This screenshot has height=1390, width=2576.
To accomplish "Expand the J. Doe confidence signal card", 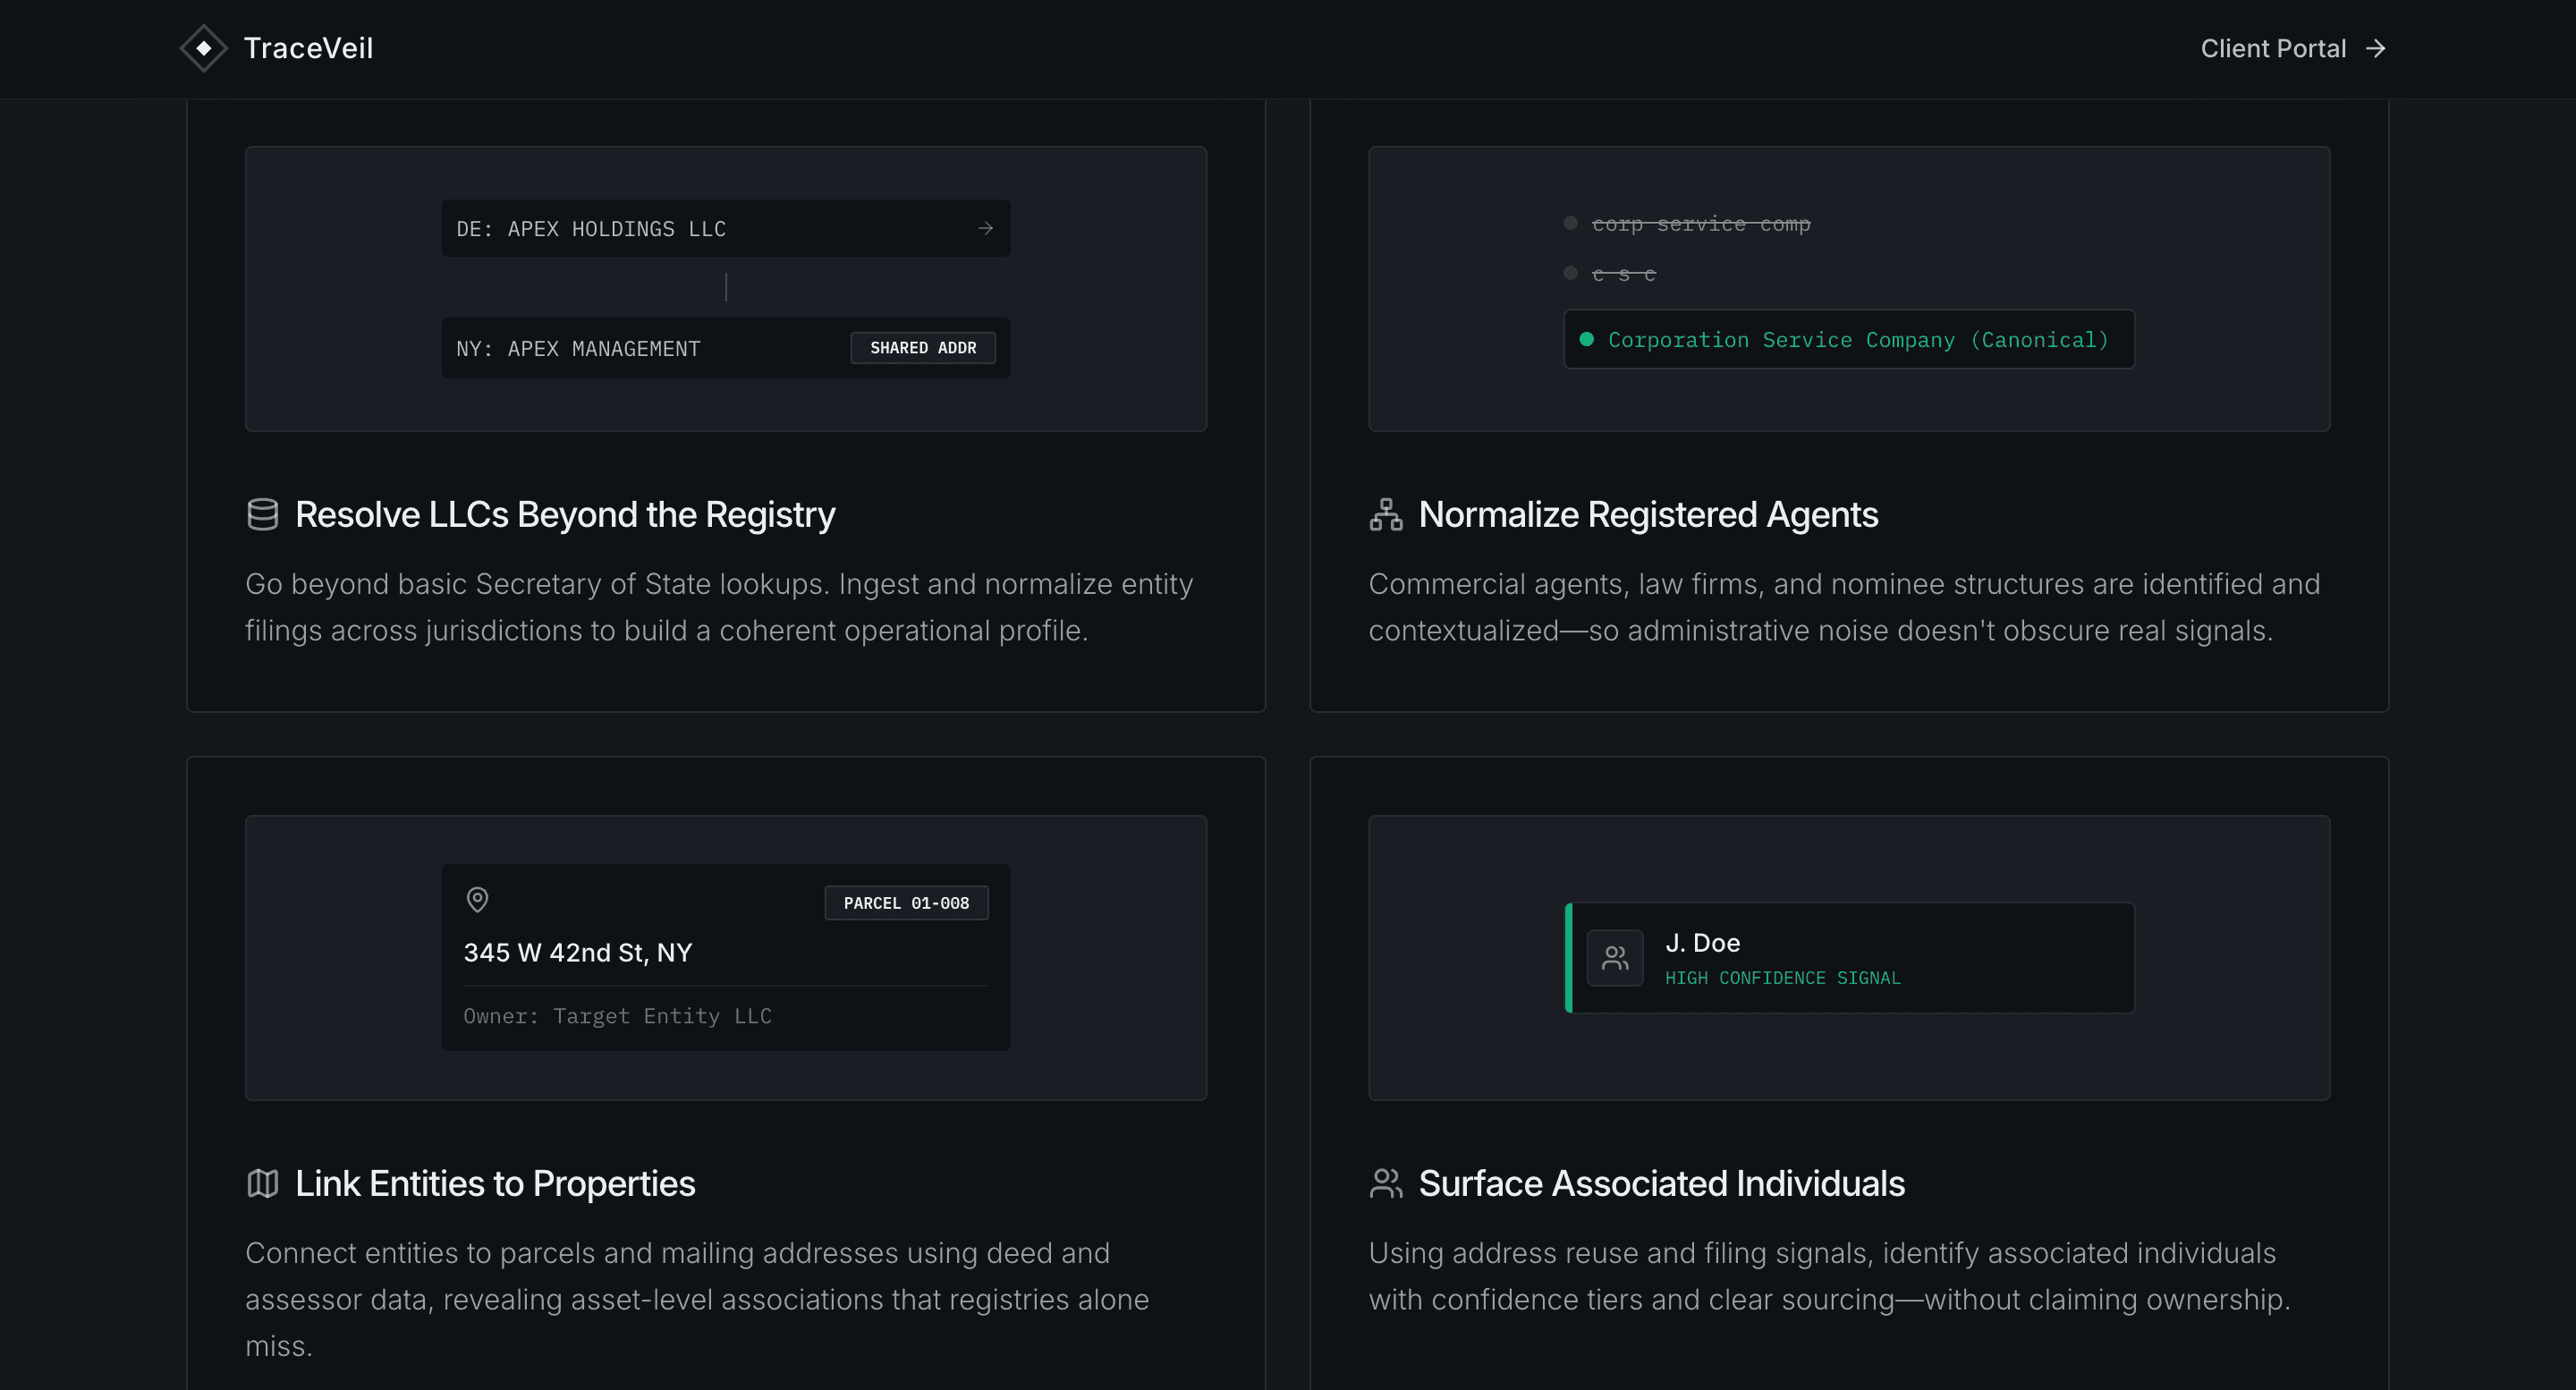I will 1850,957.
